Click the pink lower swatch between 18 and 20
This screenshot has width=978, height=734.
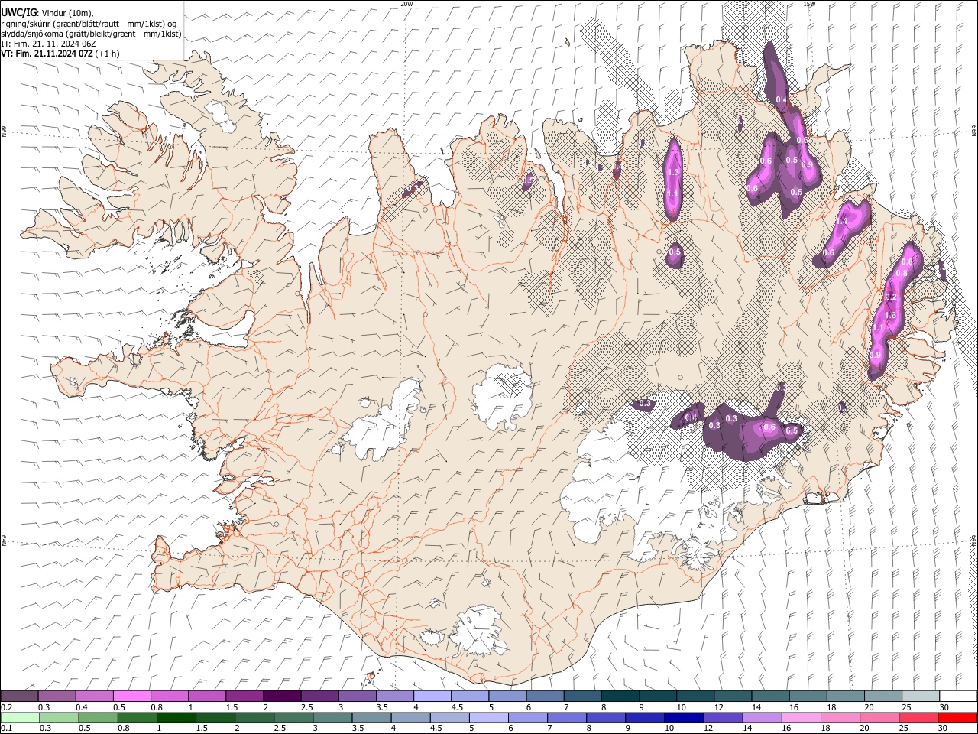click(840, 717)
